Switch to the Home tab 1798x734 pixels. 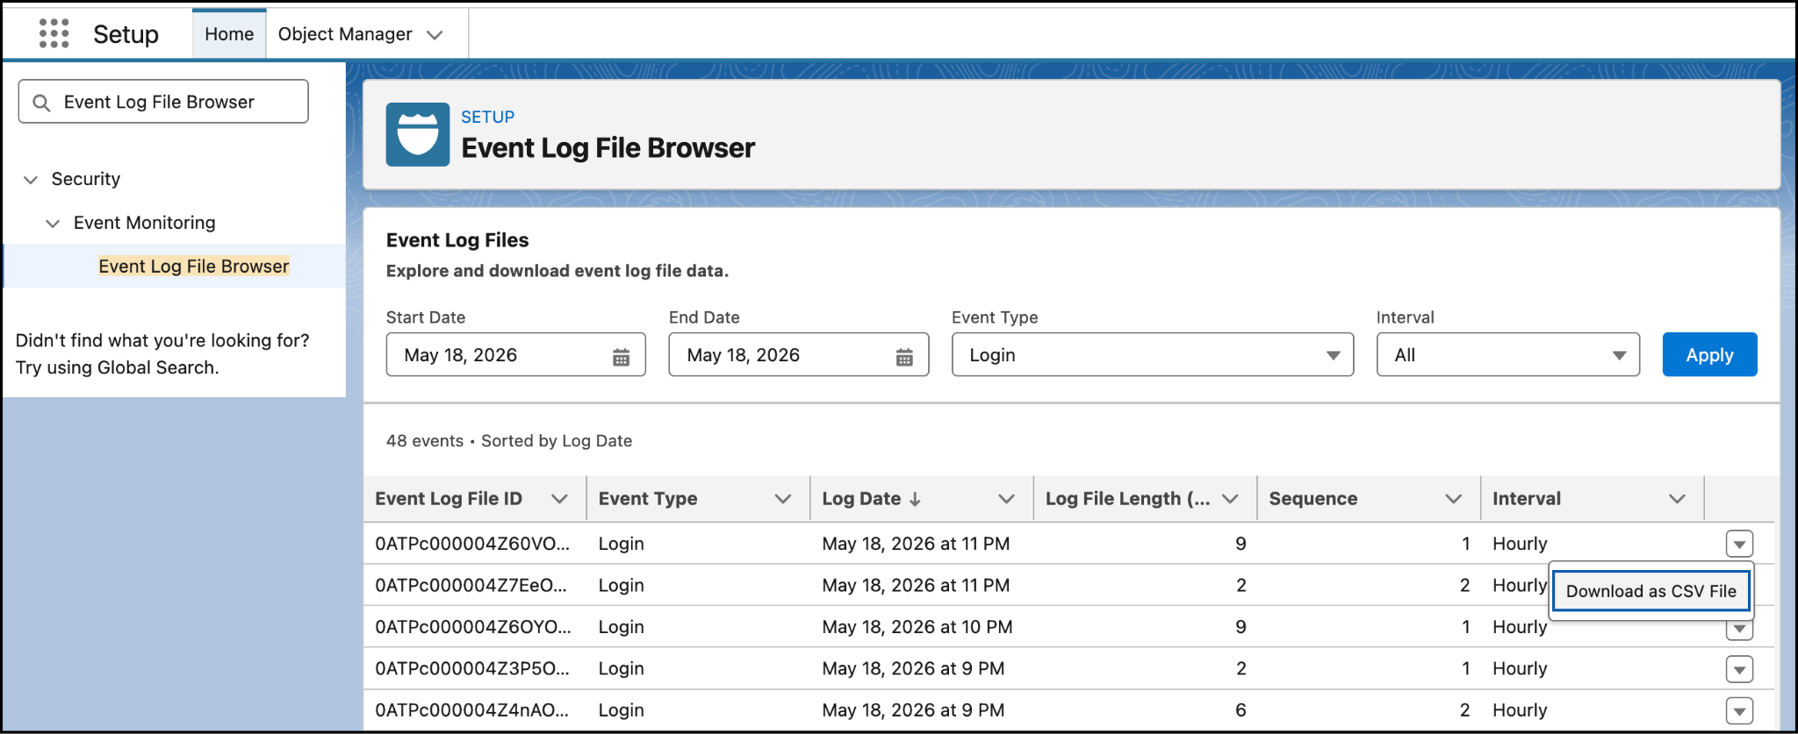click(229, 34)
